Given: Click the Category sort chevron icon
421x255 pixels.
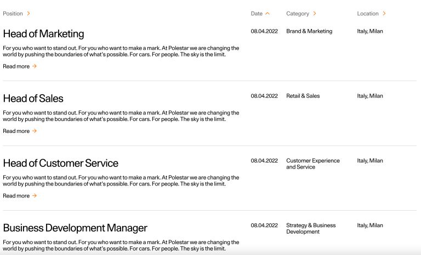Looking at the screenshot, I should [315, 14].
